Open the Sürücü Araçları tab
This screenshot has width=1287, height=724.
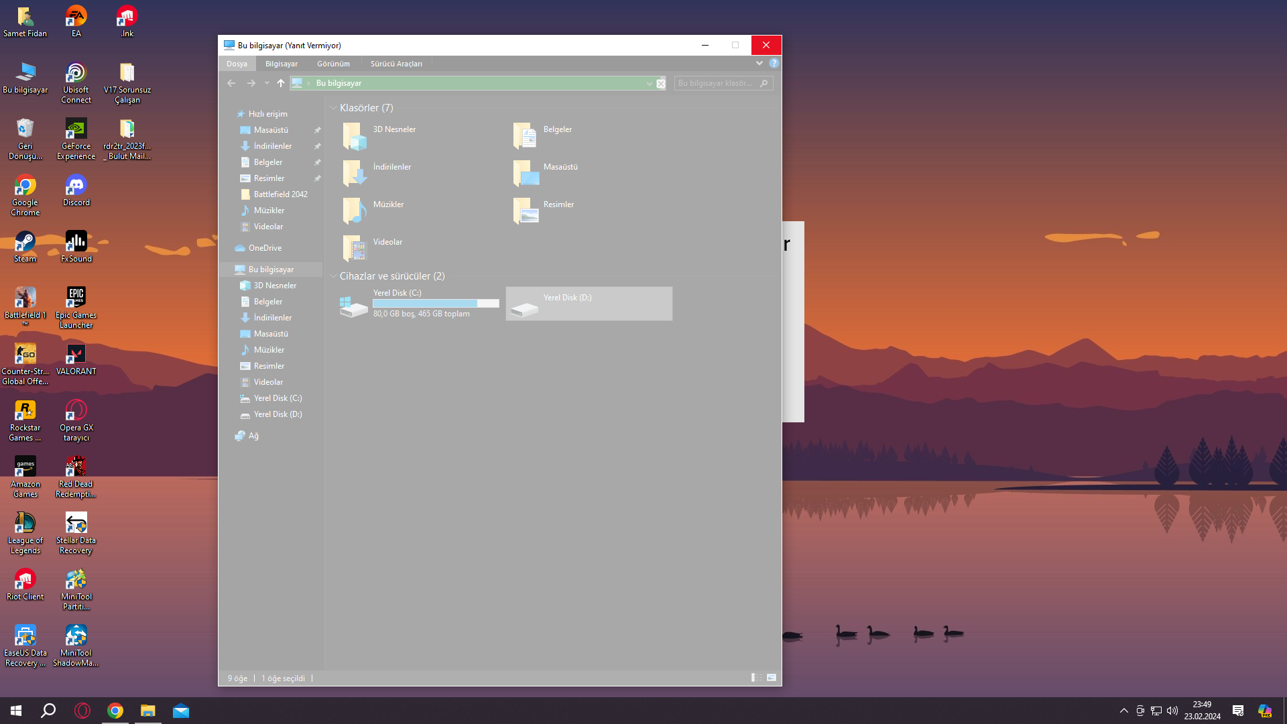click(x=396, y=64)
